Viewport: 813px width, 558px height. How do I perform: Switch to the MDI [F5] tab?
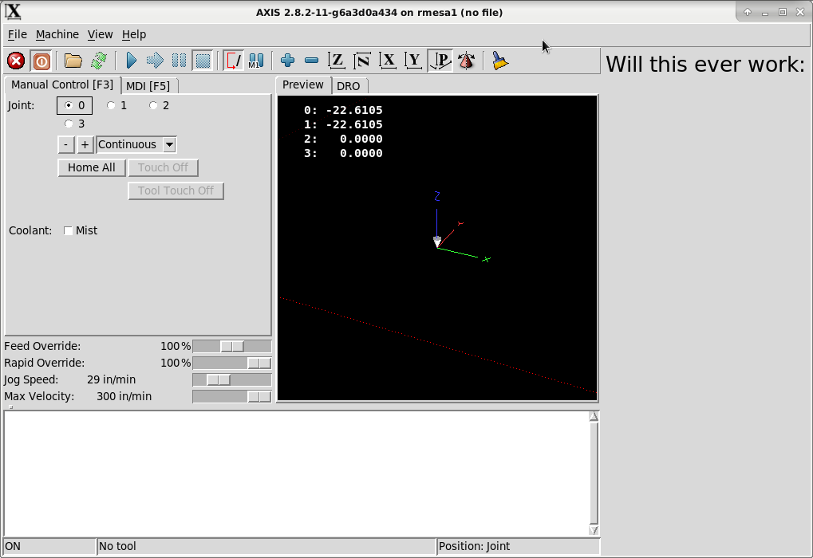point(148,86)
